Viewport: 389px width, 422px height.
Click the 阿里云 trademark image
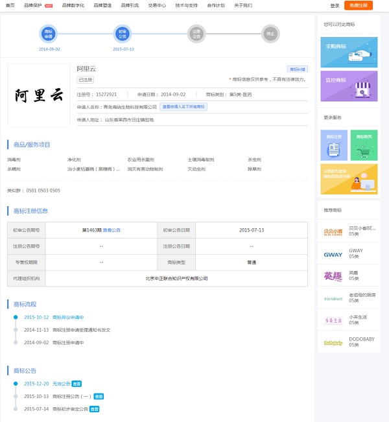[x=39, y=95]
